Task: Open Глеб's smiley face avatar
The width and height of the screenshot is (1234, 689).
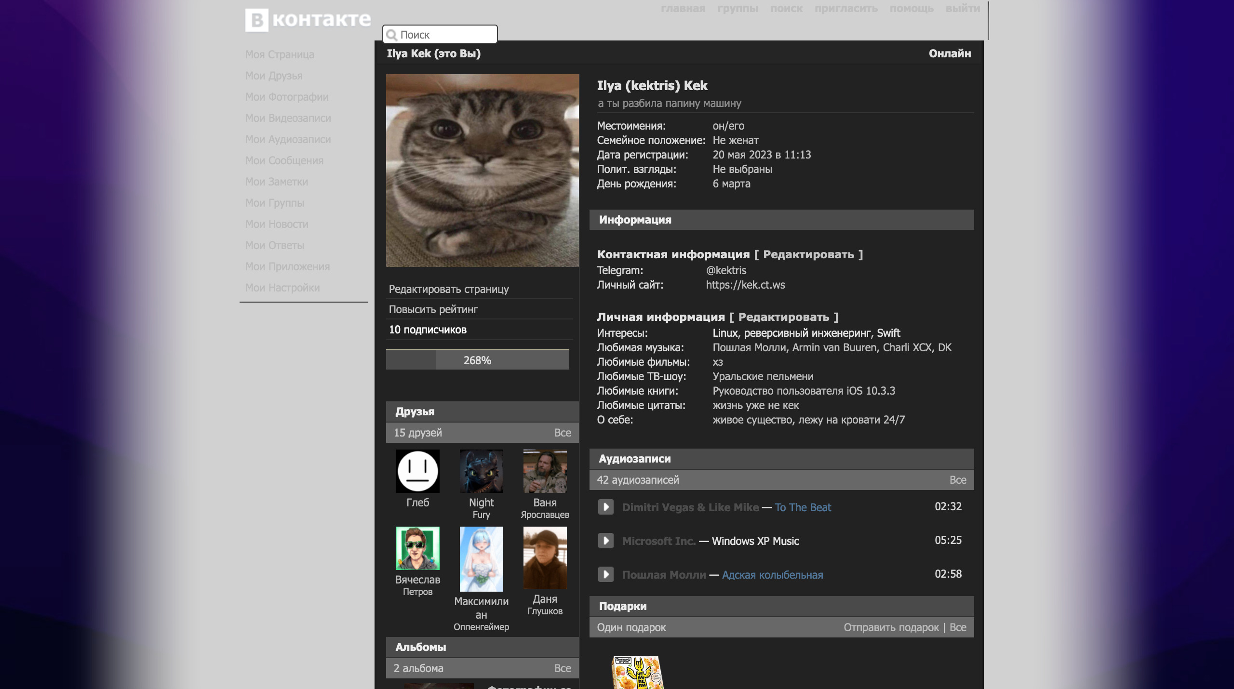Action: click(417, 471)
